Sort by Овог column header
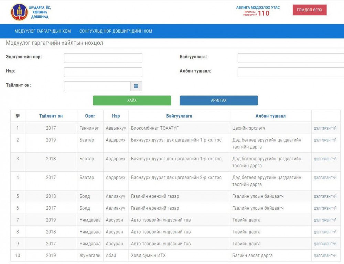 pos(90,116)
